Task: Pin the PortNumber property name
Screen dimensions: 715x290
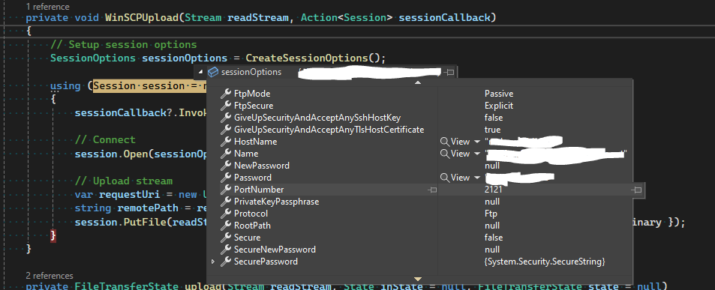Action: [x=432, y=190]
